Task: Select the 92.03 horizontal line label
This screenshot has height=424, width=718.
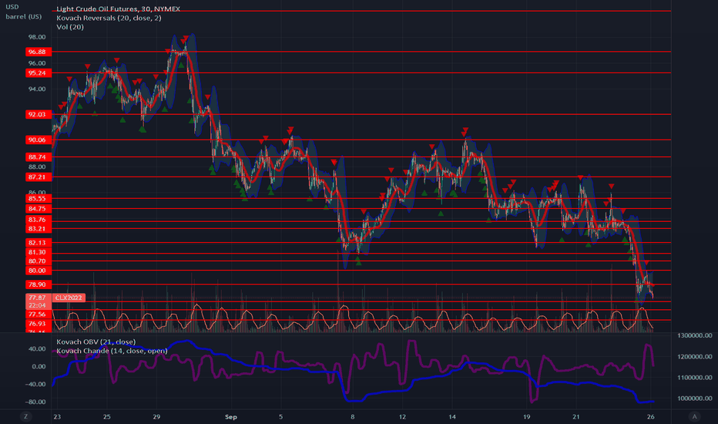Action: click(39, 115)
